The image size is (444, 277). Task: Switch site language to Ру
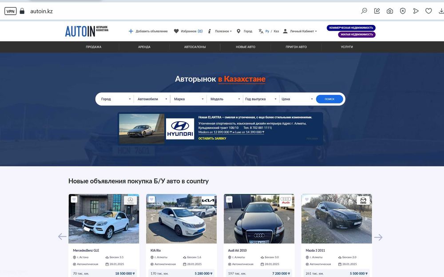267,31
